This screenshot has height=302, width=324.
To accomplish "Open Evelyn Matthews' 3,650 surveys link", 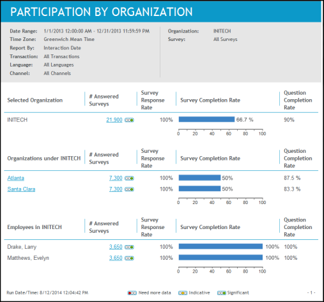I will (116, 258).
